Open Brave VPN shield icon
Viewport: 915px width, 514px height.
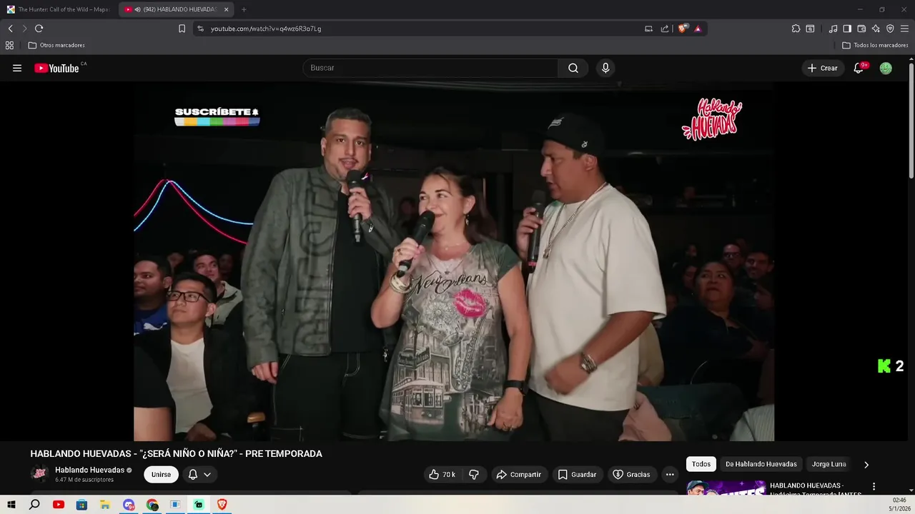(890, 29)
